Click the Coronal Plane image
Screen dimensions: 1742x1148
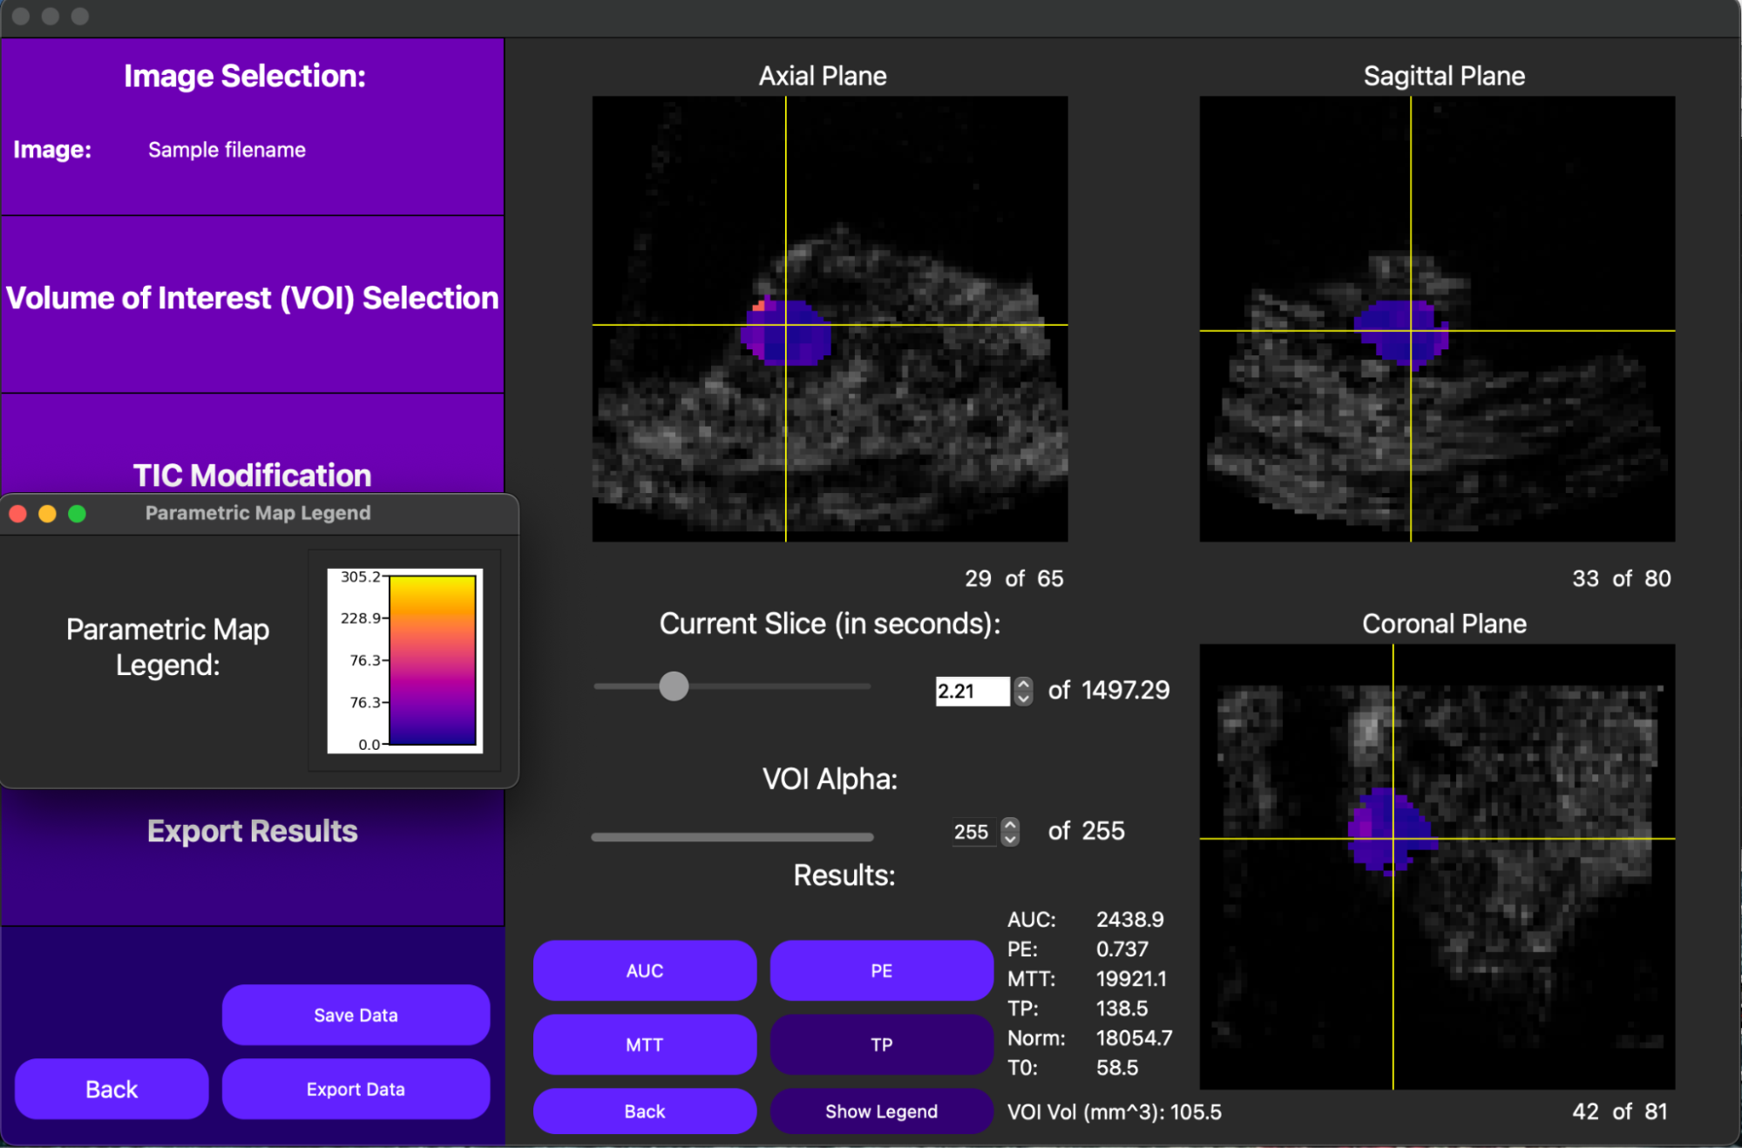coord(1437,867)
